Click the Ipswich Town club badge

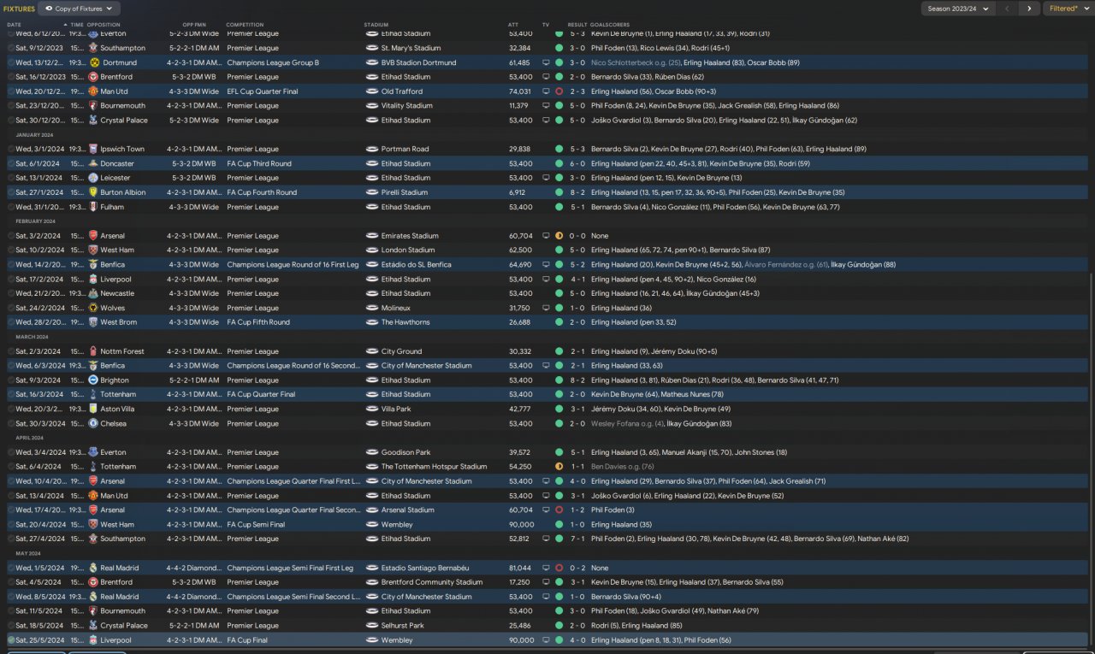[x=93, y=149]
